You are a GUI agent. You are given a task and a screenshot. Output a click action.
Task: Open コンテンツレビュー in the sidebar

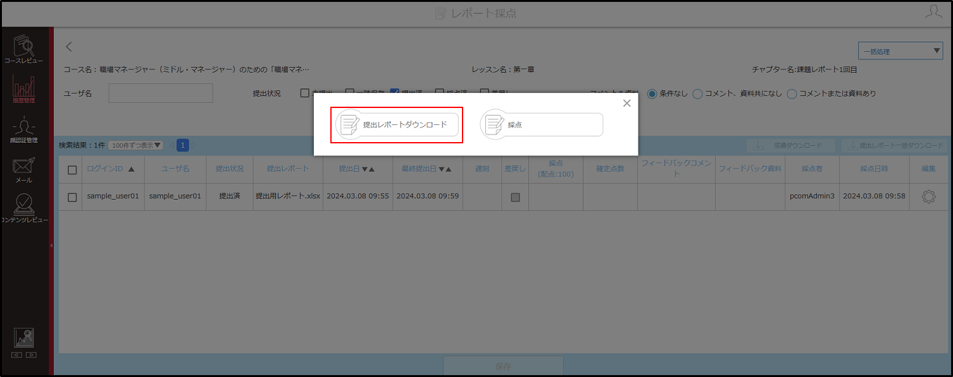click(24, 208)
